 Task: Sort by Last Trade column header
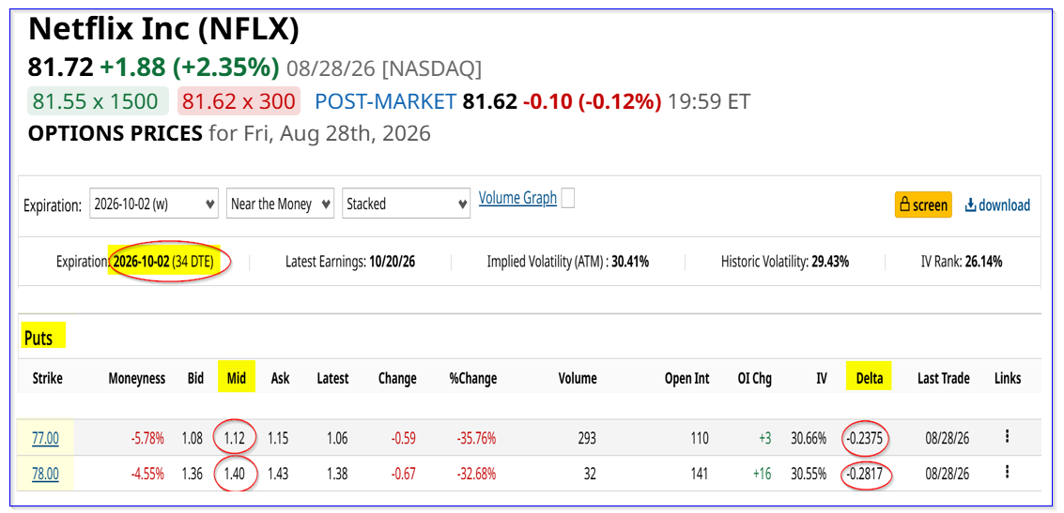(x=943, y=378)
